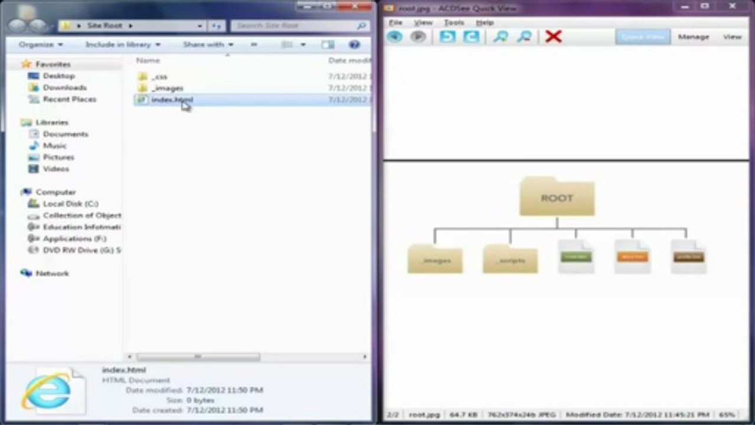
Task: Select Computer in navigation pane
Action: (55, 192)
